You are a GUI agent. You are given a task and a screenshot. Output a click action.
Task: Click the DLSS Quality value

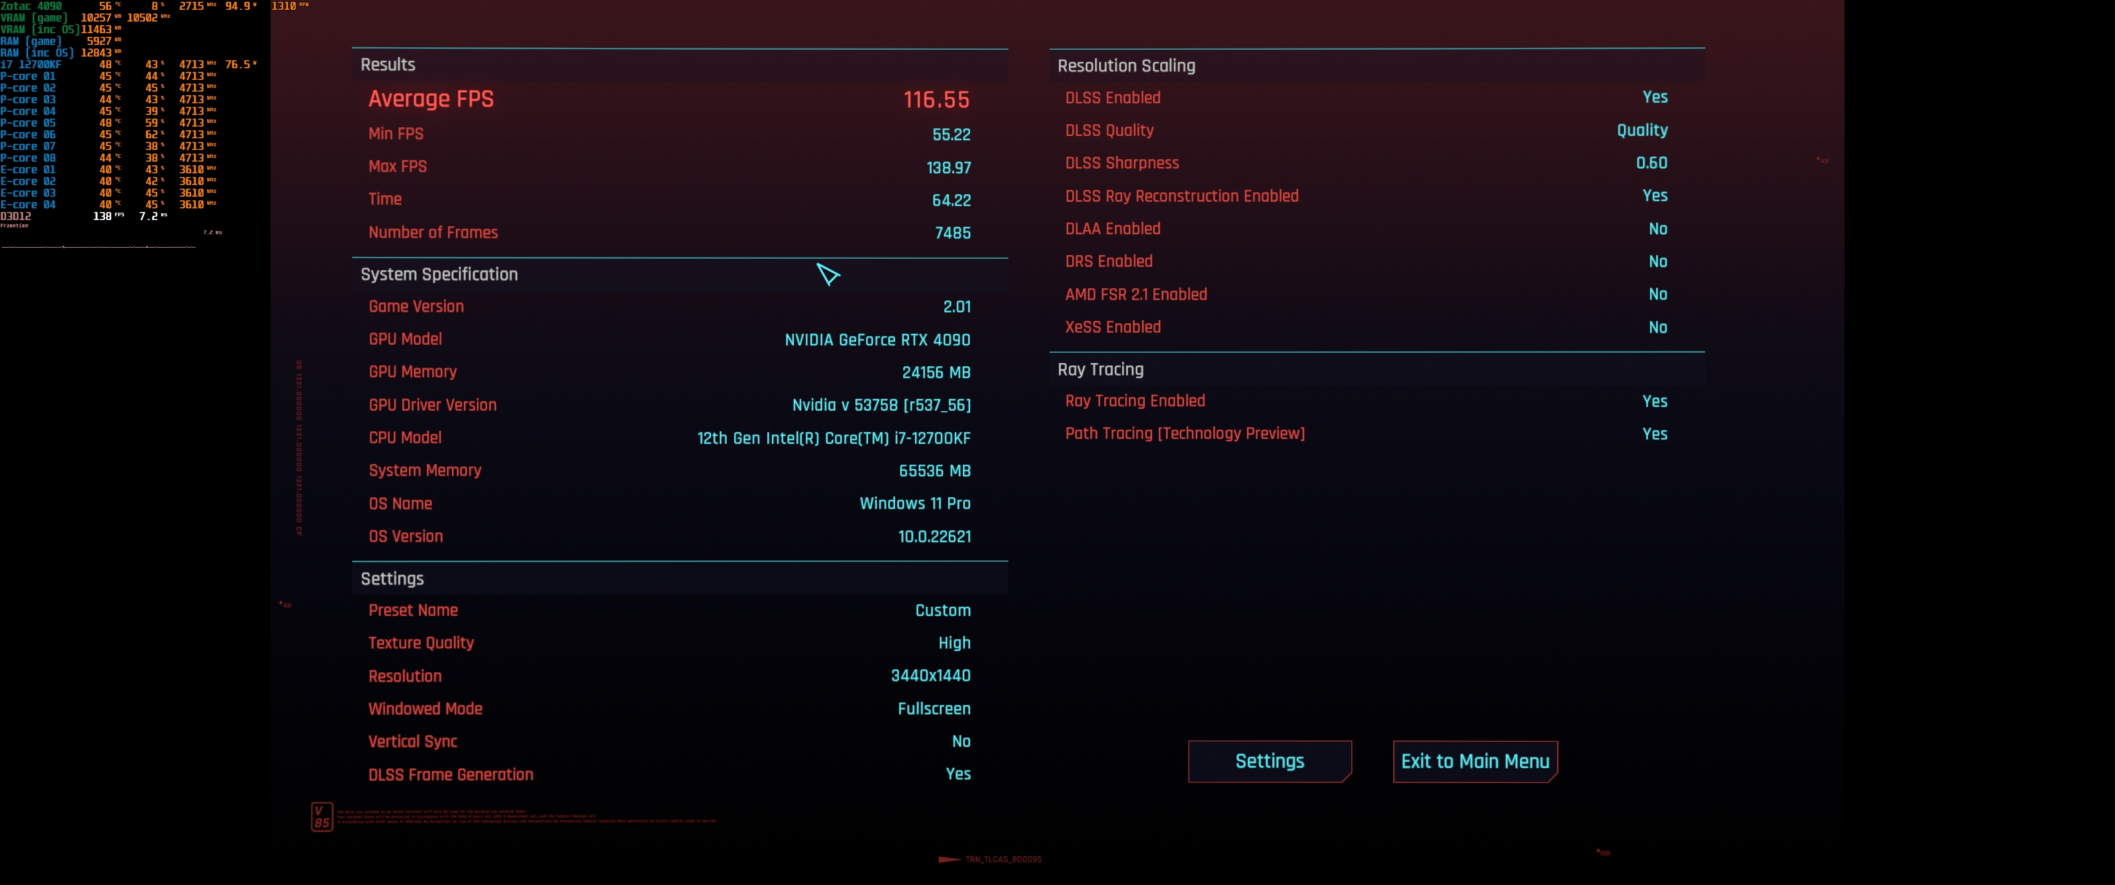(x=1641, y=130)
